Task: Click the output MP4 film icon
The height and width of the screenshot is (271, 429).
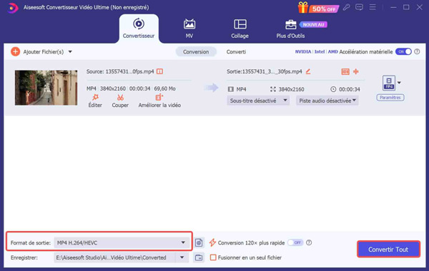Action: pos(231,89)
